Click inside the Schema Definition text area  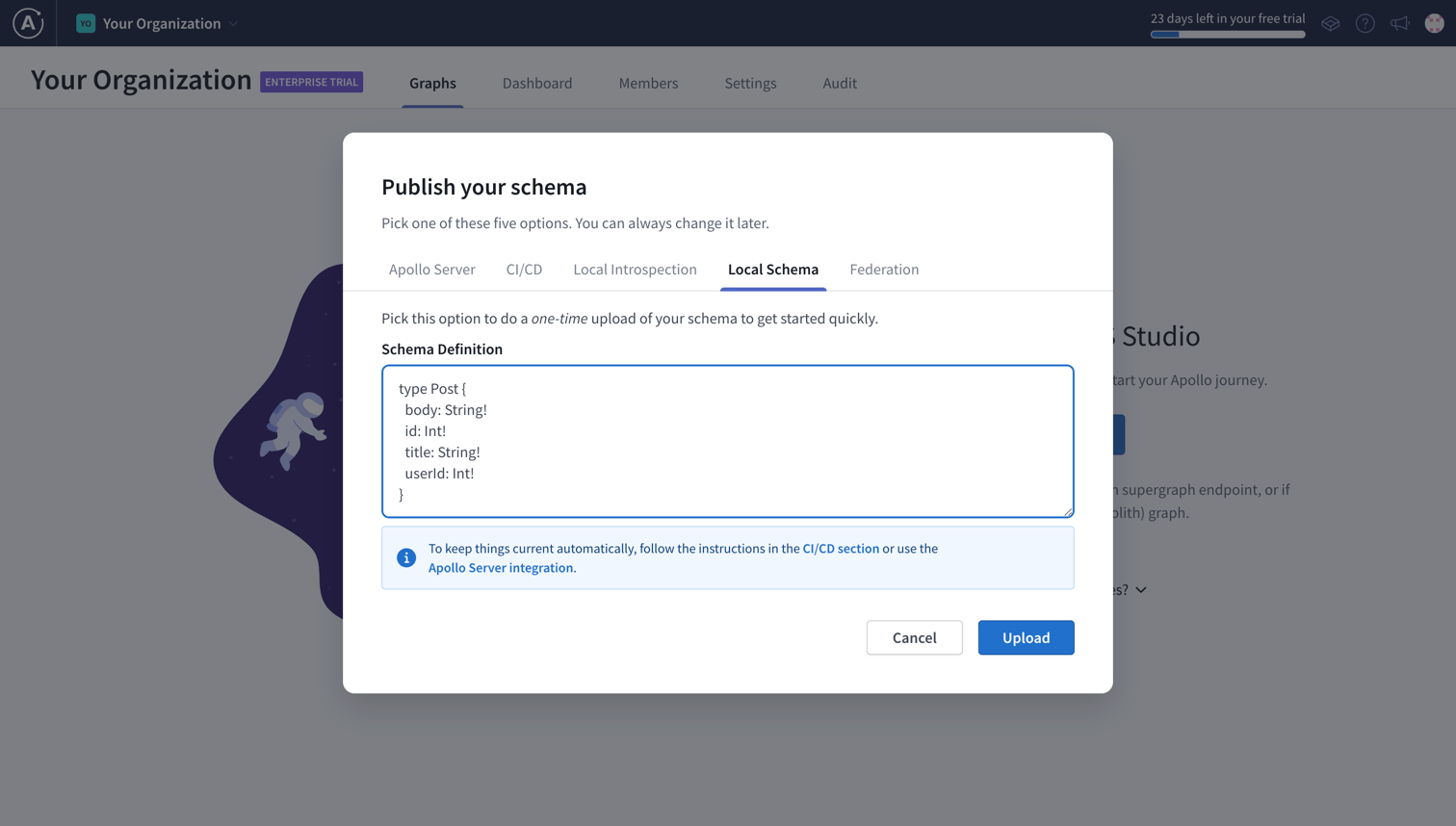coord(727,441)
